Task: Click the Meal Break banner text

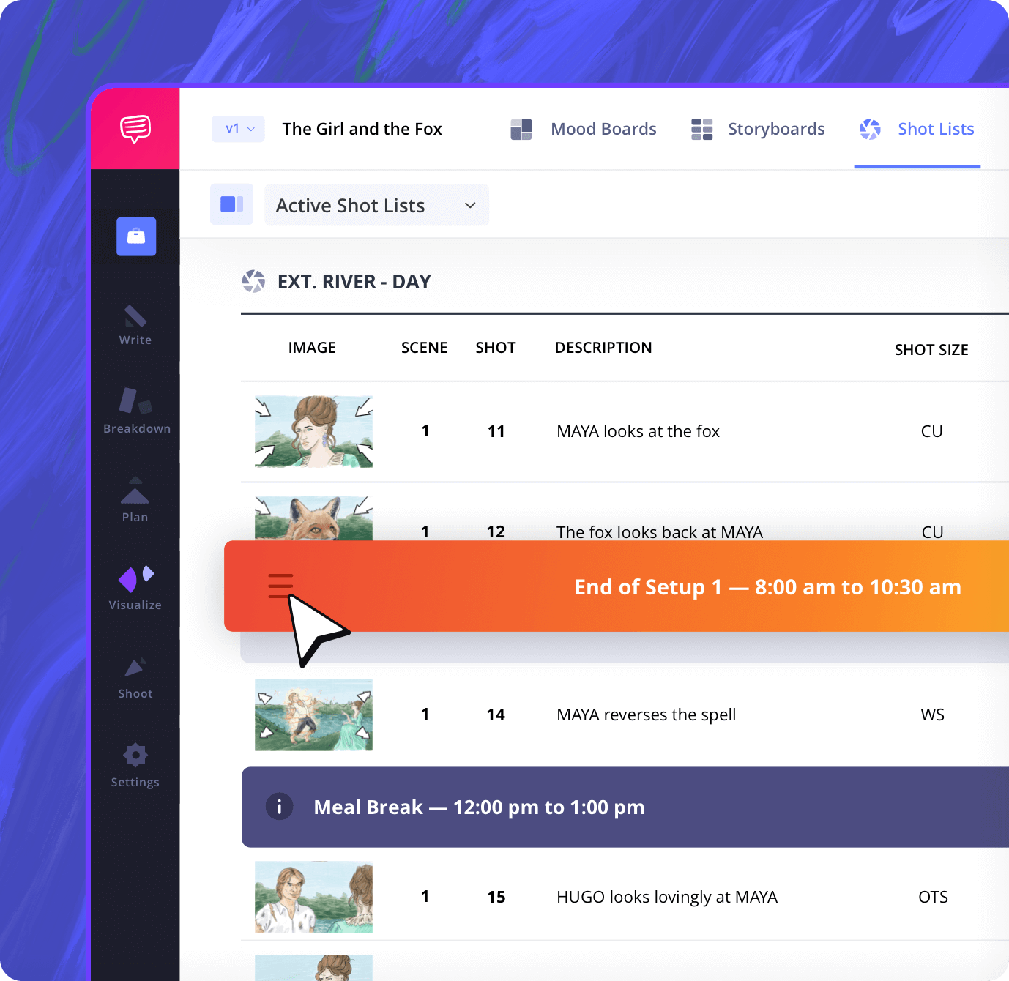Action: click(x=479, y=807)
